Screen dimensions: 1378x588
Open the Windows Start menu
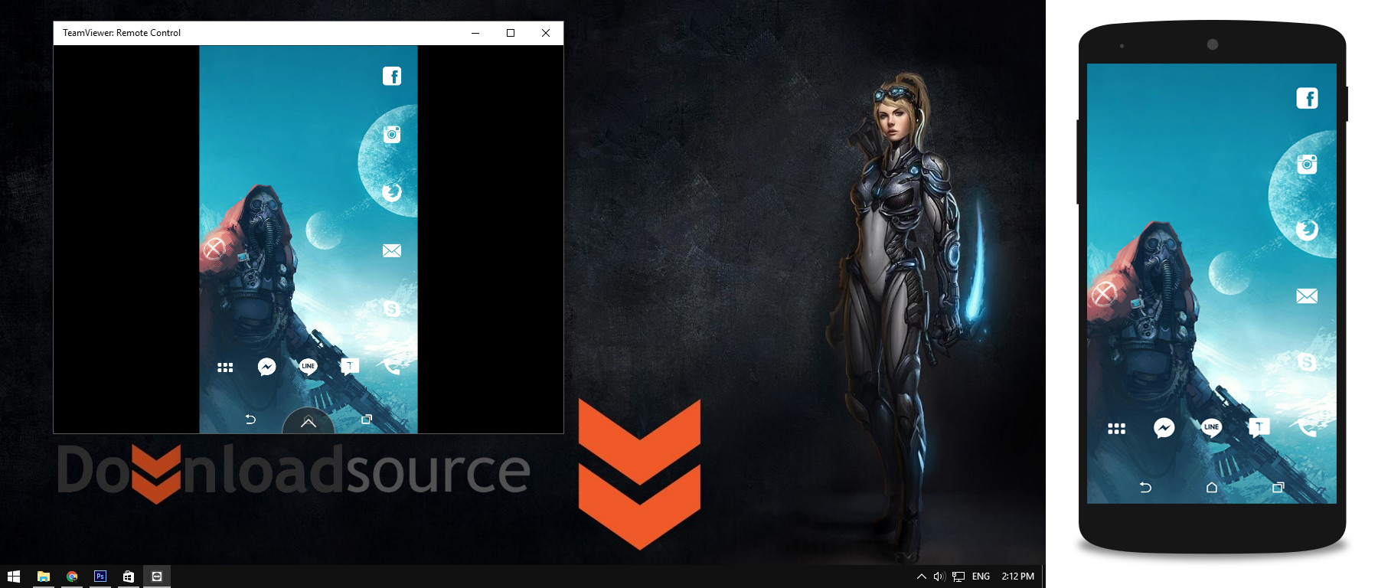pyautogui.click(x=14, y=577)
